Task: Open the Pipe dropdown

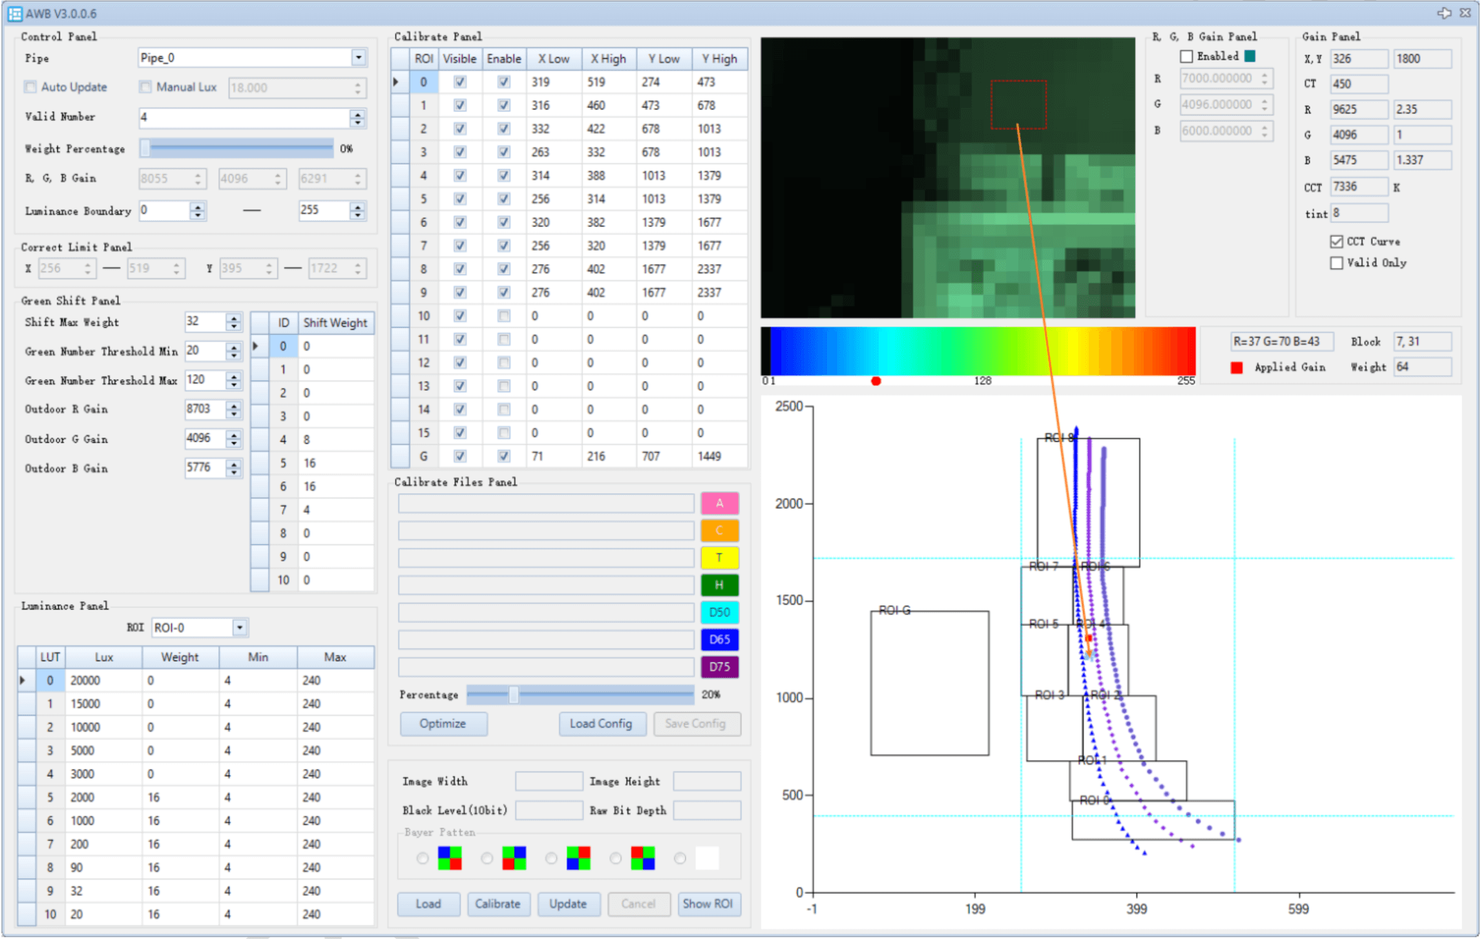Action: [358, 58]
